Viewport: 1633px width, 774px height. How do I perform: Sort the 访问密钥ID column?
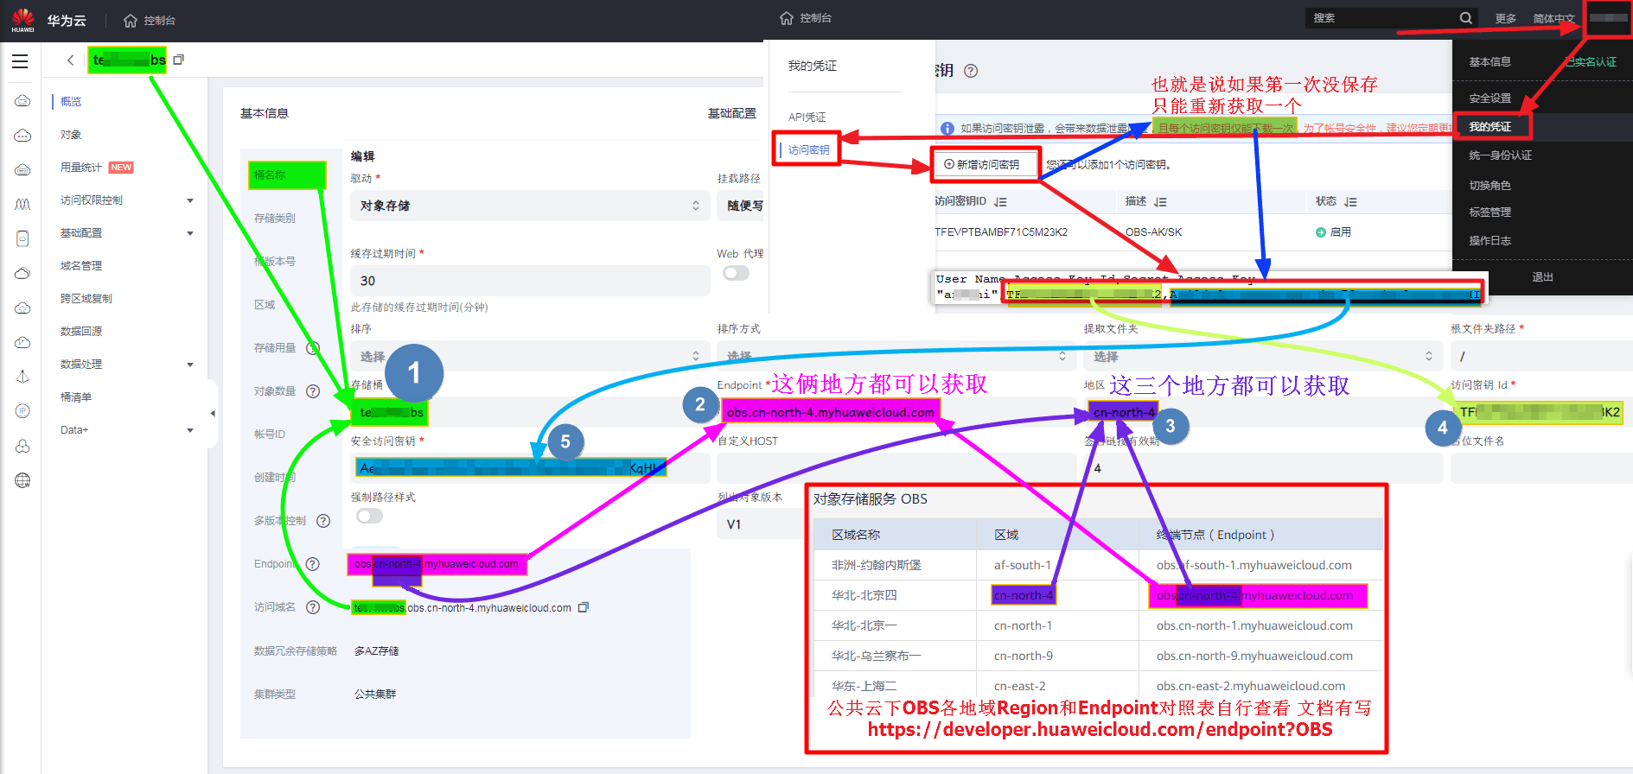click(1000, 201)
